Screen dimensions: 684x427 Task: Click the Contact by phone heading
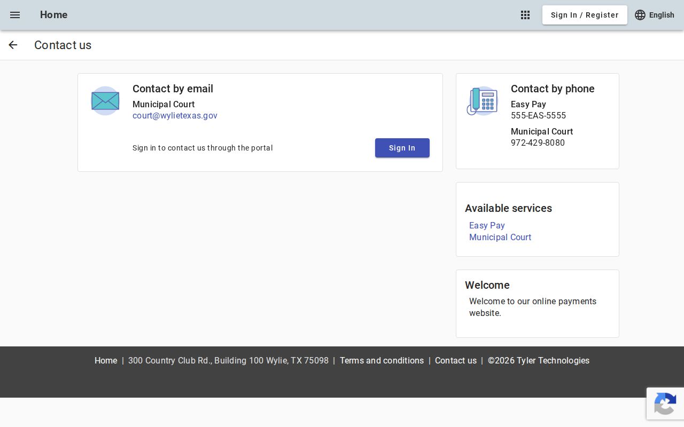[x=553, y=89]
